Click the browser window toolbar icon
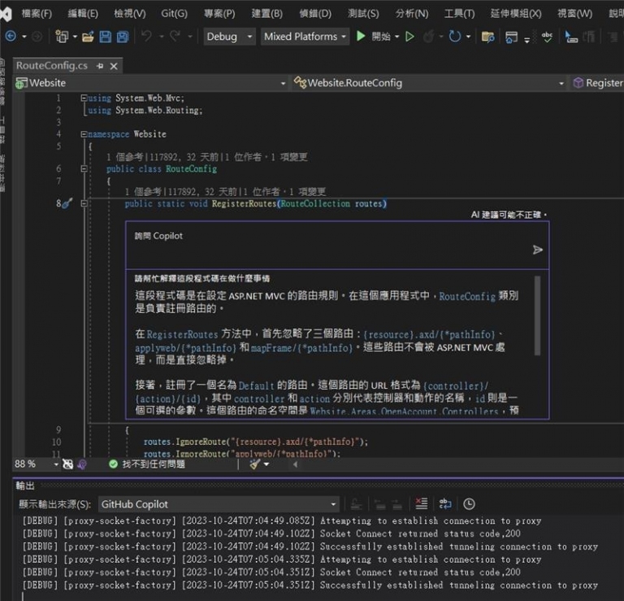 click(x=511, y=37)
